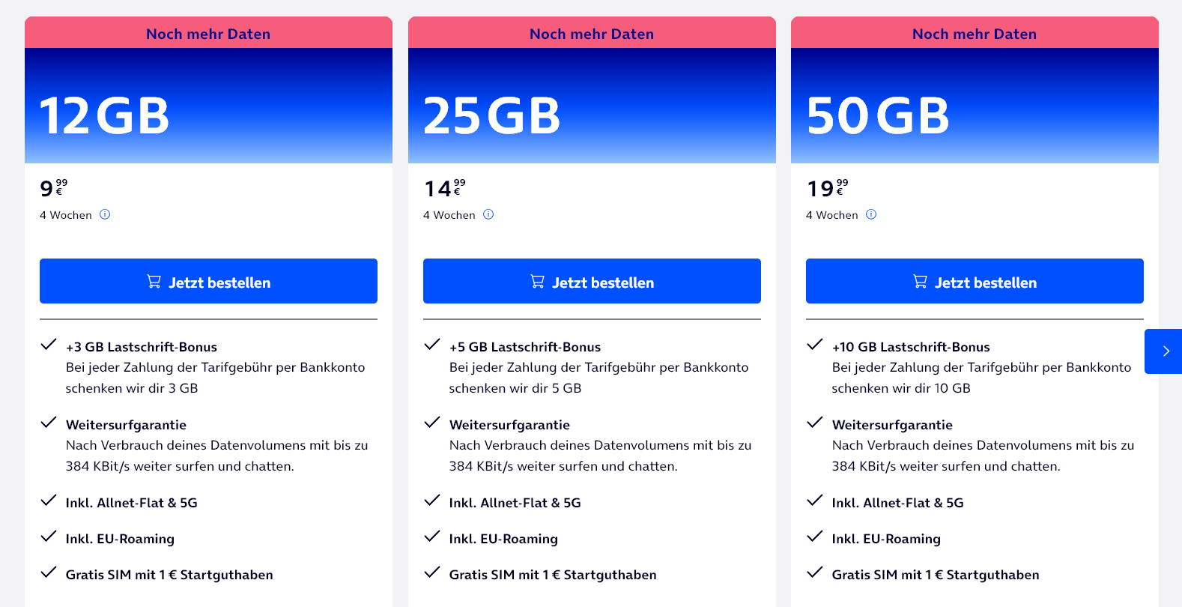Click Noch mehr Daten banner on 50 GB card
This screenshot has width=1182, height=607.
pos(975,33)
